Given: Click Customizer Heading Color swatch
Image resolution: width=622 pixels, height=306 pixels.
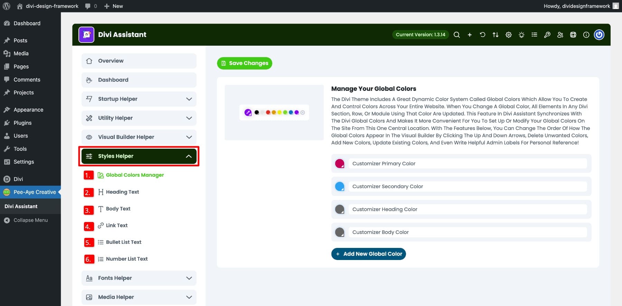Looking at the screenshot, I should tap(340, 209).
